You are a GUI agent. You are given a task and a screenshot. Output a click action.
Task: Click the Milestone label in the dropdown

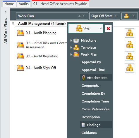tap(89, 40)
